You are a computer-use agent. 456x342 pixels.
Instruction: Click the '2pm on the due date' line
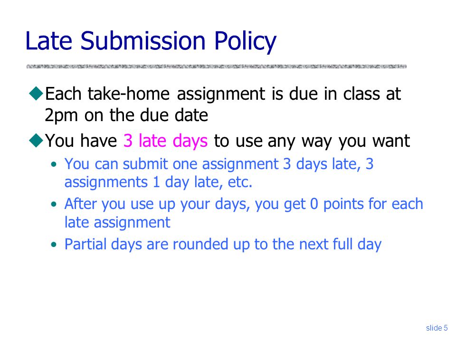tap(126, 115)
